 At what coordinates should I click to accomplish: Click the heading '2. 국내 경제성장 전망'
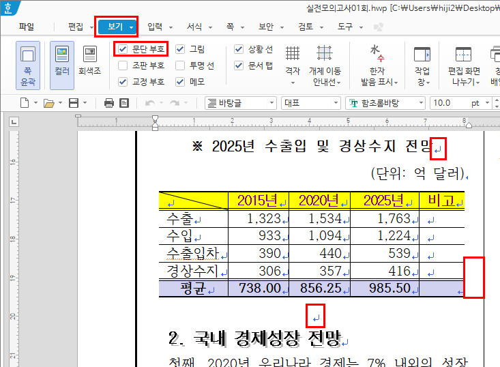point(255,338)
